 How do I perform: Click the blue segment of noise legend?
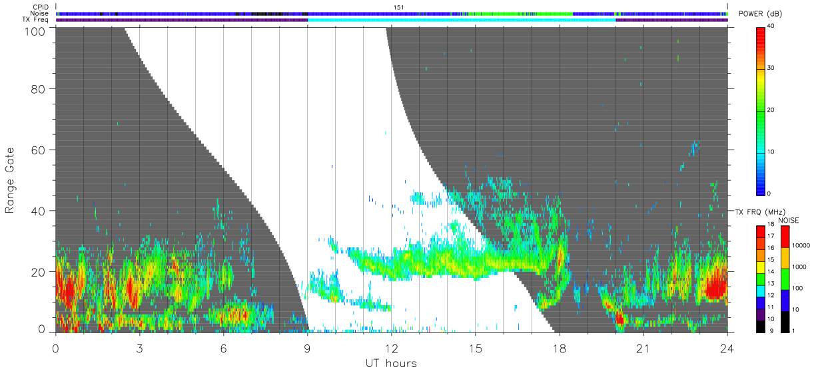[x=785, y=301]
